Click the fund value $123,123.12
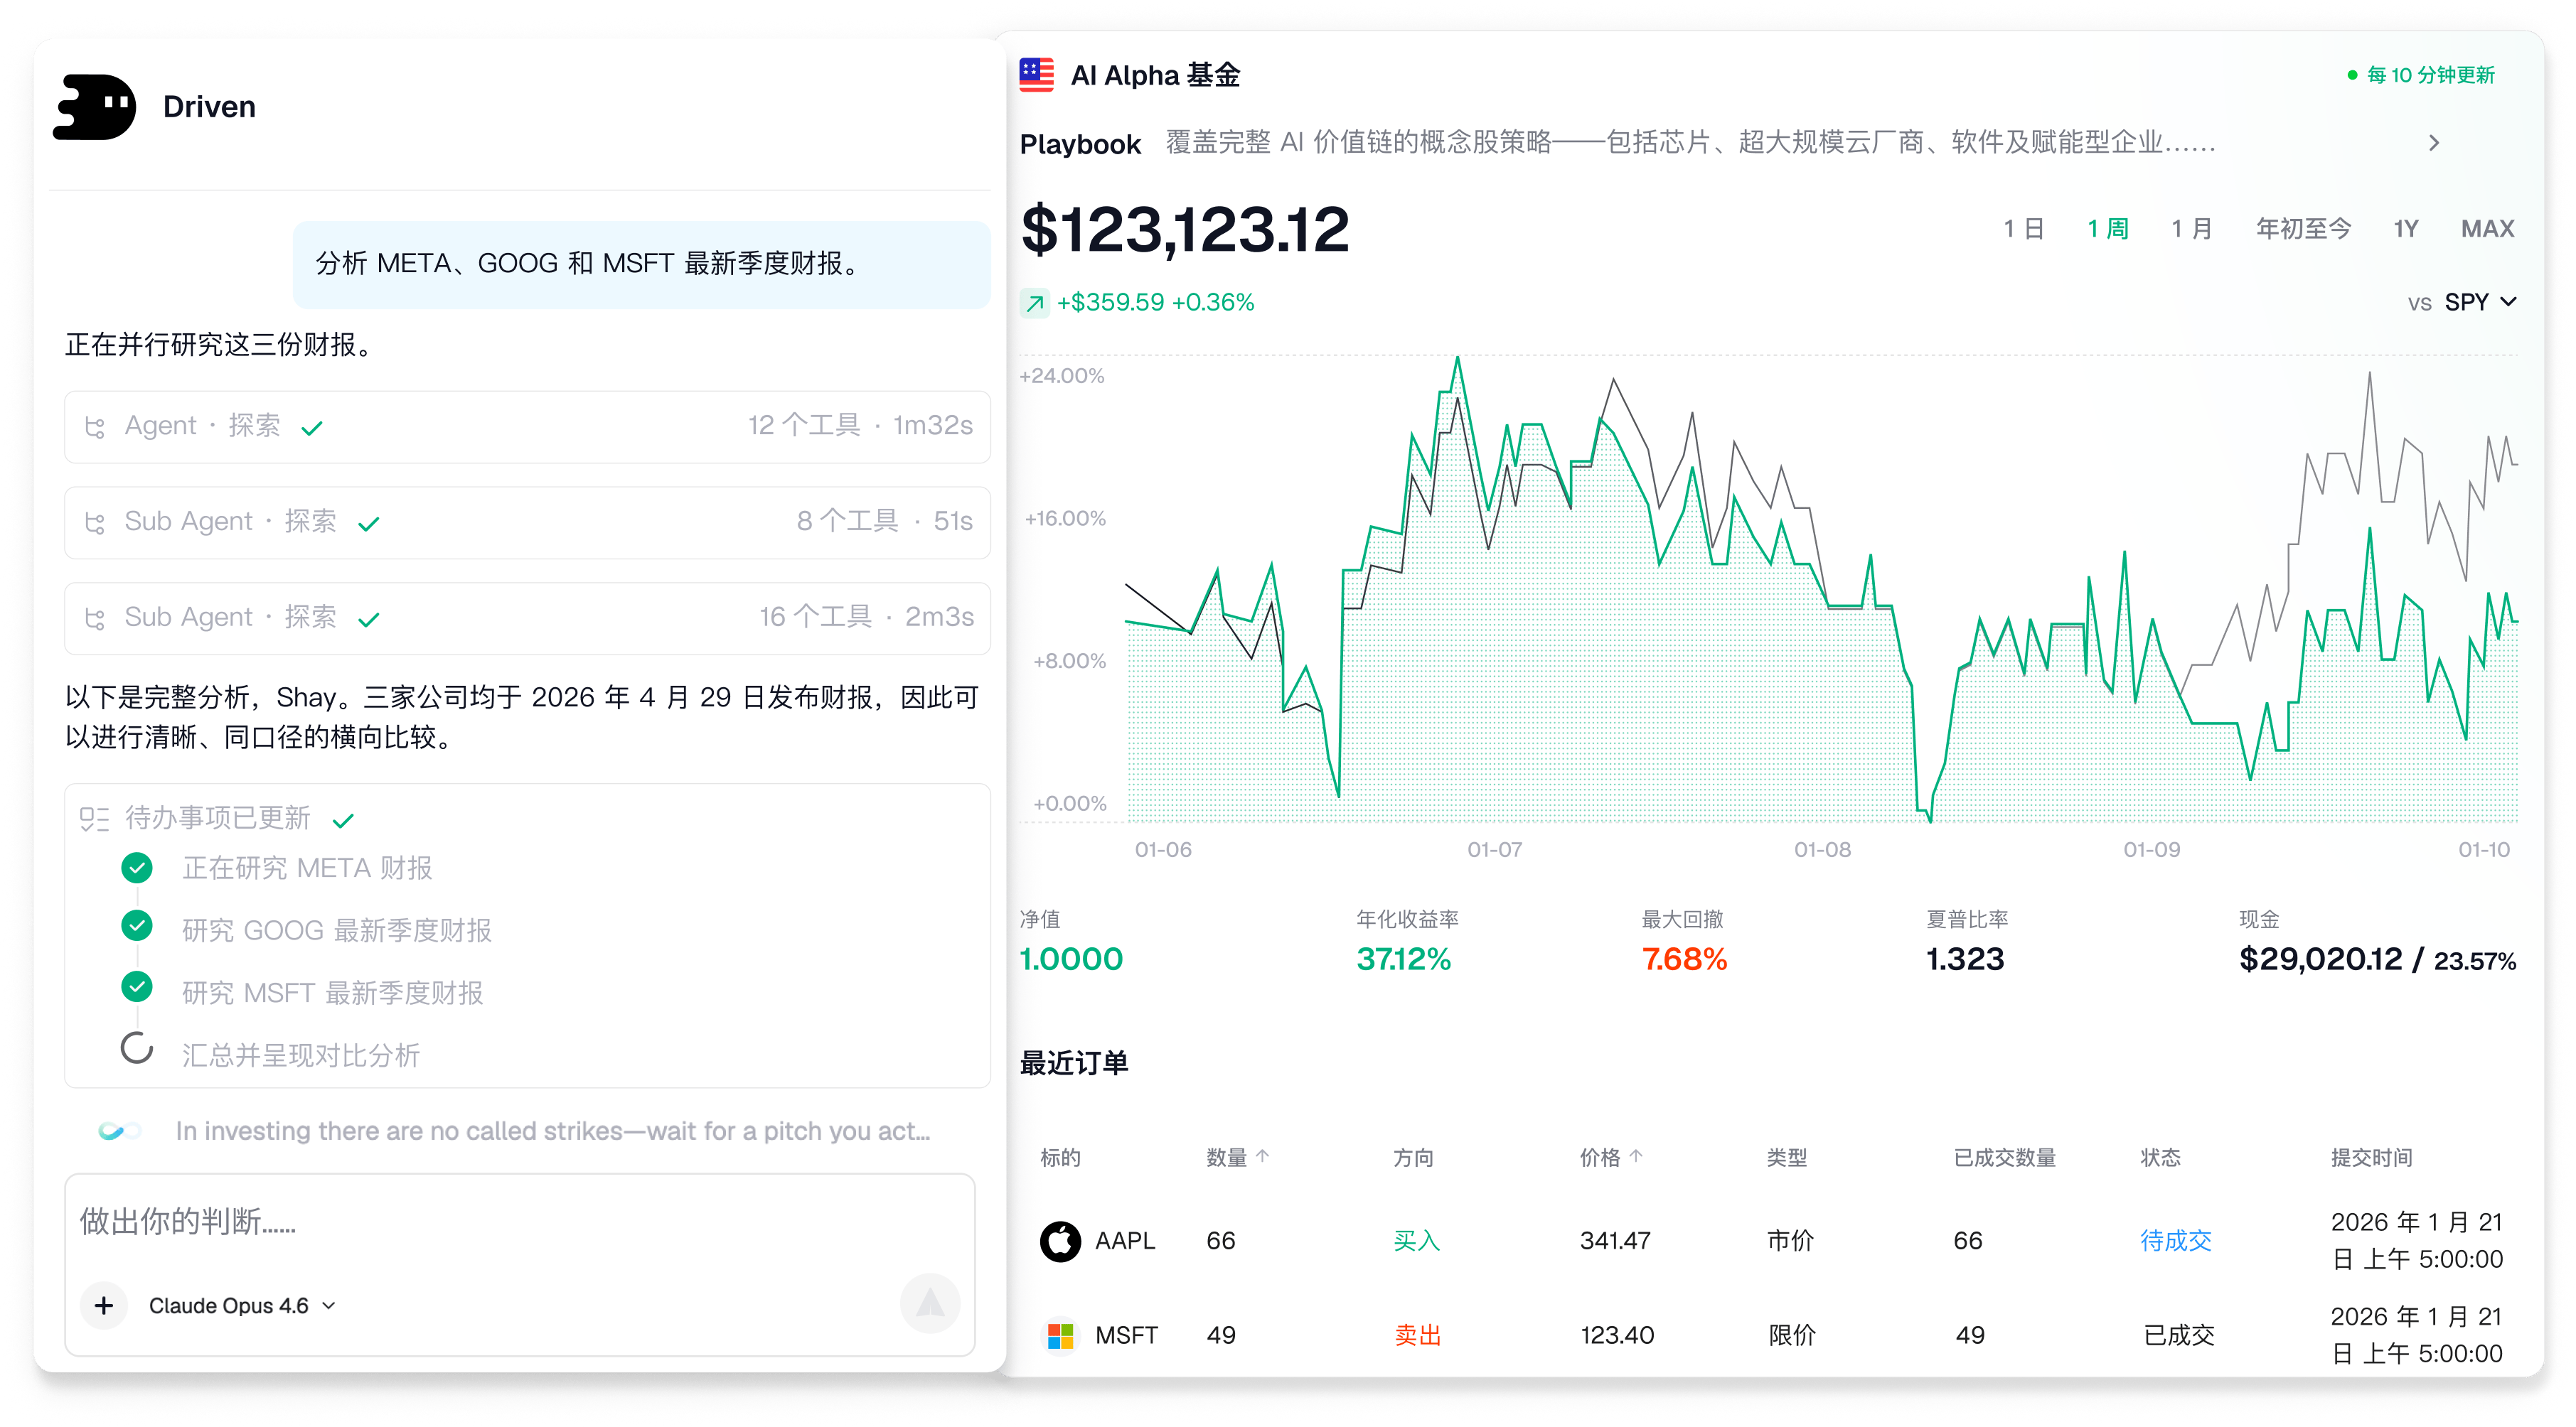This screenshot has width=2576, height=1427. pyautogui.click(x=1185, y=229)
